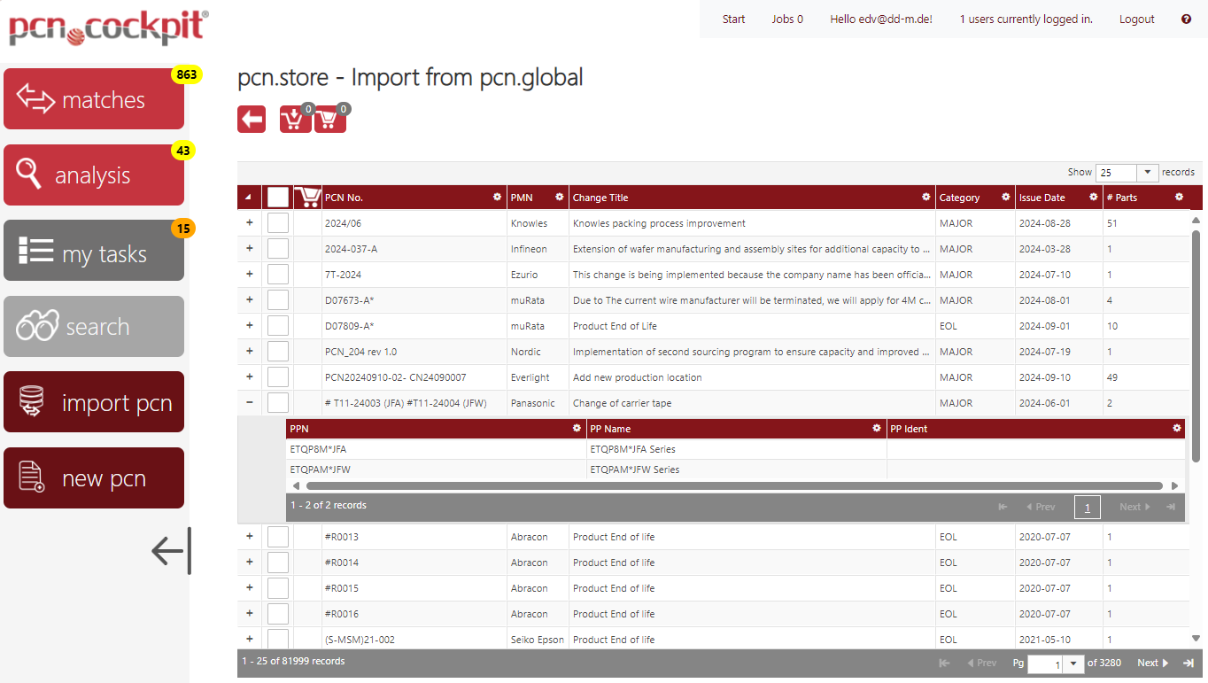Tick the checkbox for the #R0013 row
Image resolution: width=1208 pixels, height=683 pixels.
click(x=277, y=536)
